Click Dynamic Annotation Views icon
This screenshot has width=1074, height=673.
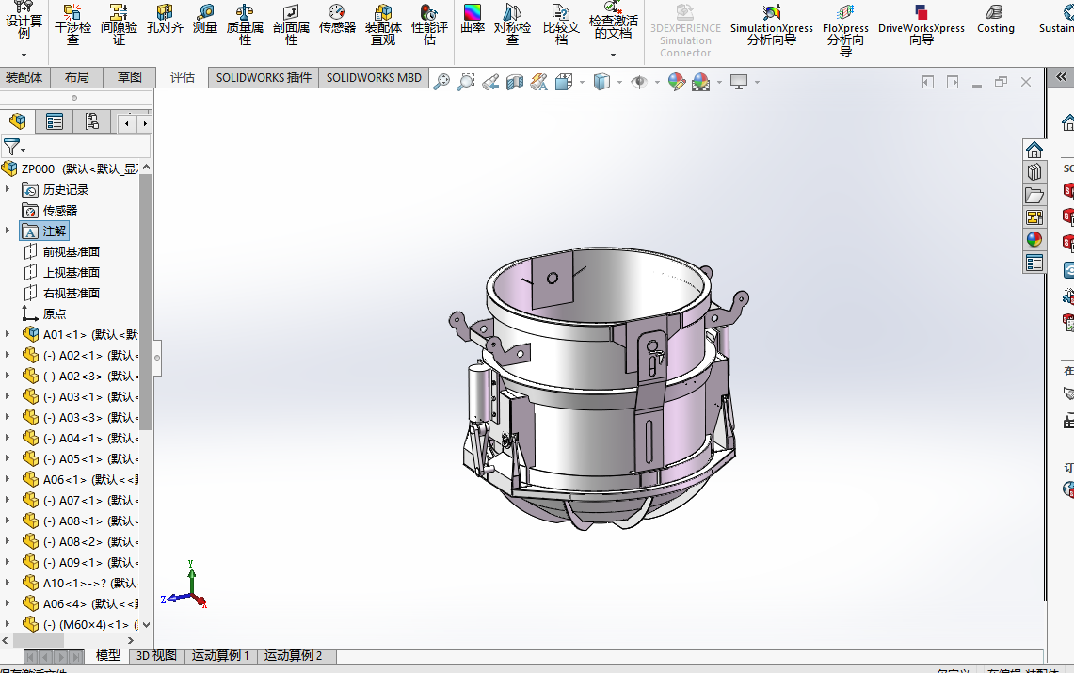pyautogui.click(x=539, y=82)
